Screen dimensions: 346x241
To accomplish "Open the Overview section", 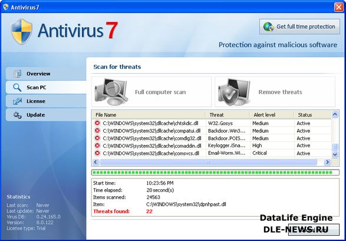I will (x=46, y=74).
